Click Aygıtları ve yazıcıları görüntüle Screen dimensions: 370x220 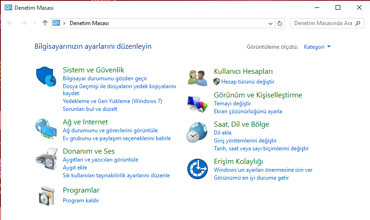click(x=100, y=160)
